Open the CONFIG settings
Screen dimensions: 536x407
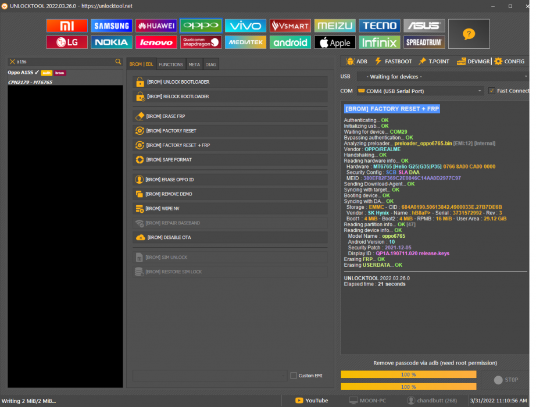pyautogui.click(x=509, y=61)
